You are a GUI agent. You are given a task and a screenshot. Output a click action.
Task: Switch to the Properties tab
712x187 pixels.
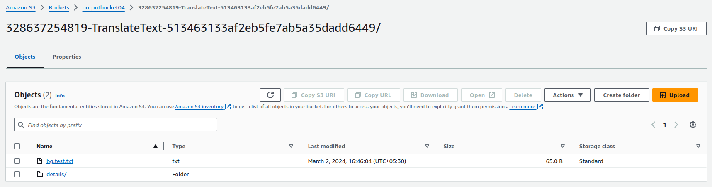(67, 57)
